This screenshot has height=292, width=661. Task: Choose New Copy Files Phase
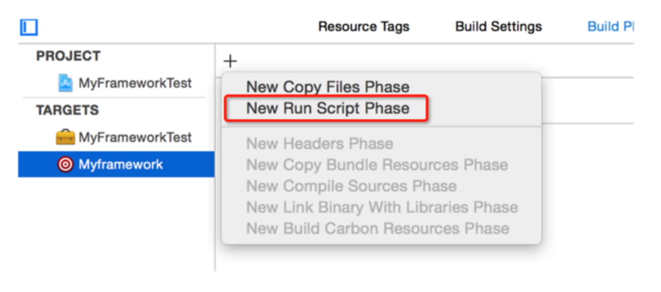pyautogui.click(x=328, y=87)
